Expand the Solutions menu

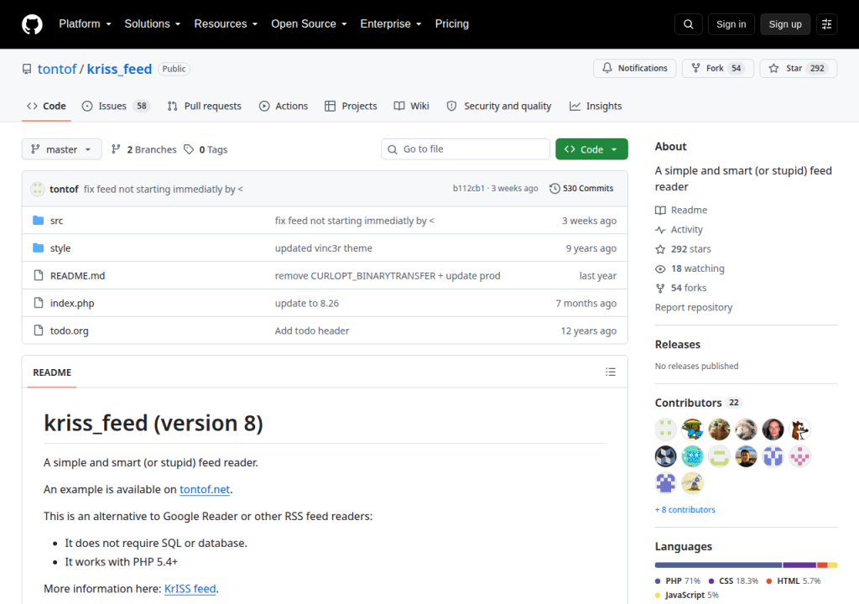tap(153, 24)
